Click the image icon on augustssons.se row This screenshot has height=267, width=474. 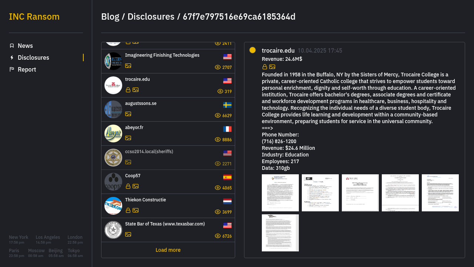coord(128,114)
